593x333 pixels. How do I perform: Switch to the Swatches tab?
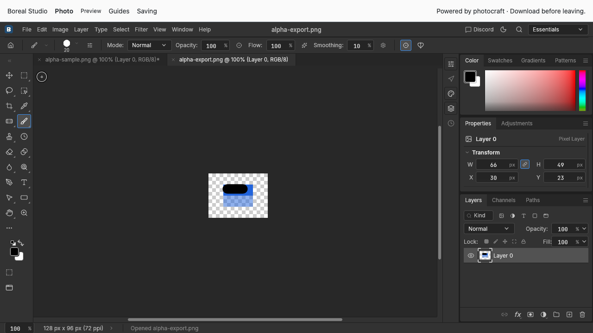click(500, 60)
